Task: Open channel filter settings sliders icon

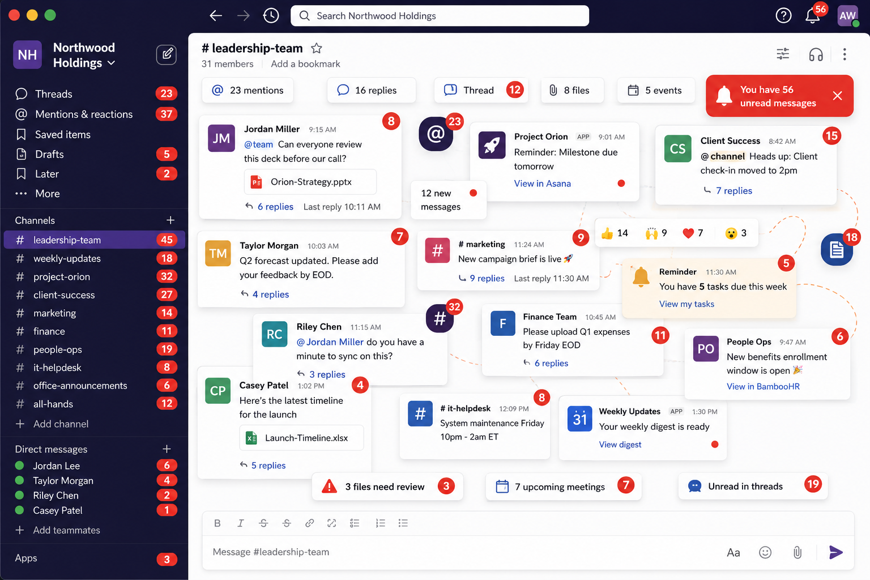Action: pos(783,54)
